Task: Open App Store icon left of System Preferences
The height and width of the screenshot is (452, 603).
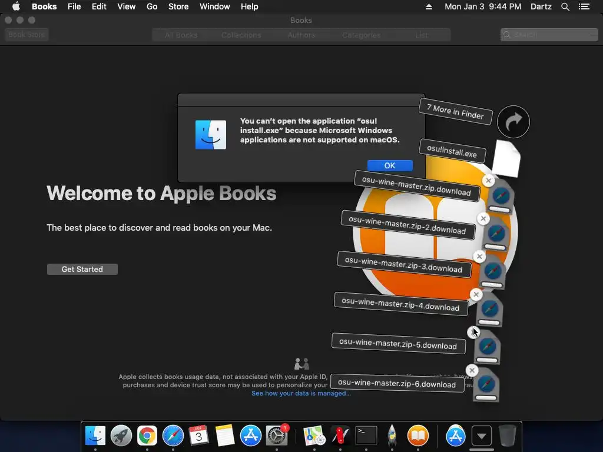Action: point(251,436)
